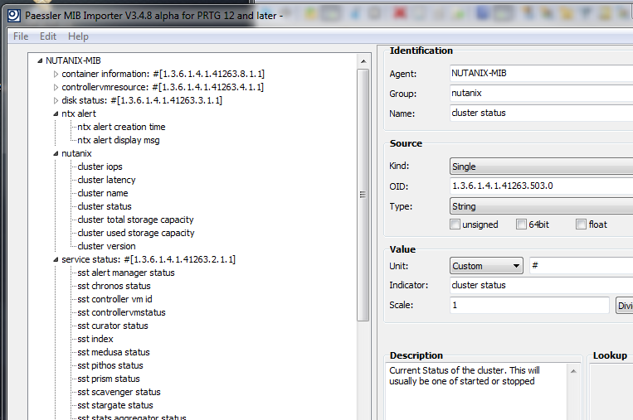Click the Group field containing nutanix
The image size is (633, 420).
click(542, 93)
